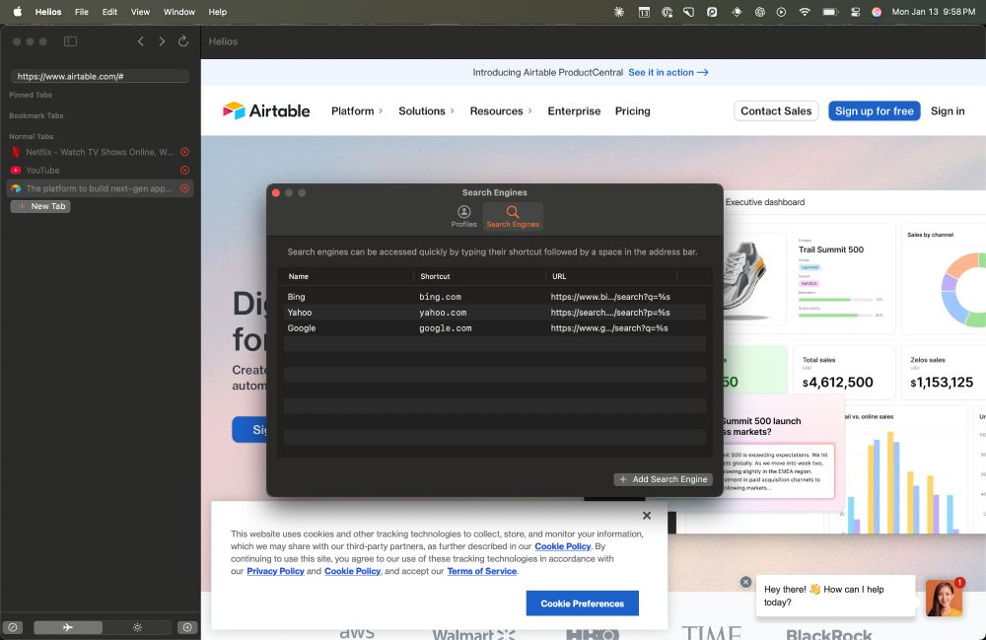Go forward with the right arrow
Image resolution: width=986 pixels, height=640 pixels.
(162, 41)
